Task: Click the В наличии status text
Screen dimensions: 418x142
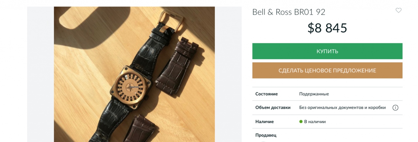Action: click(315, 121)
